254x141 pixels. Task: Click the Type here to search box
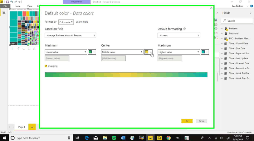pos(41,138)
